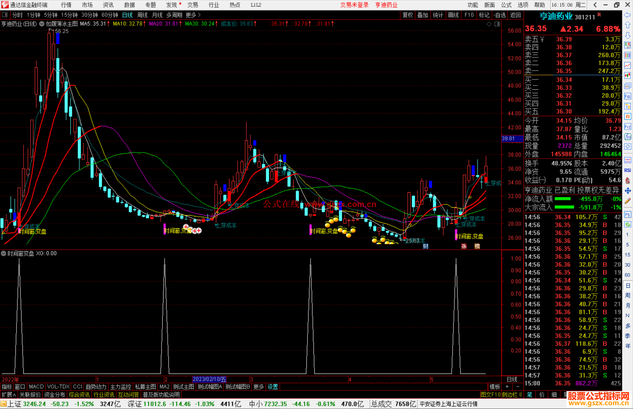Open the 行情 menu

click(66, 5)
